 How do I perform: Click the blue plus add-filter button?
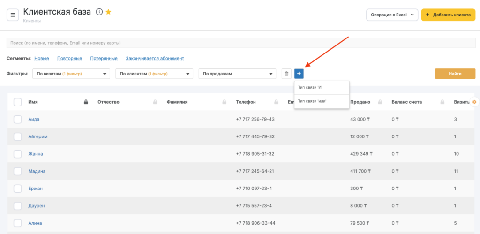click(299, 74)
